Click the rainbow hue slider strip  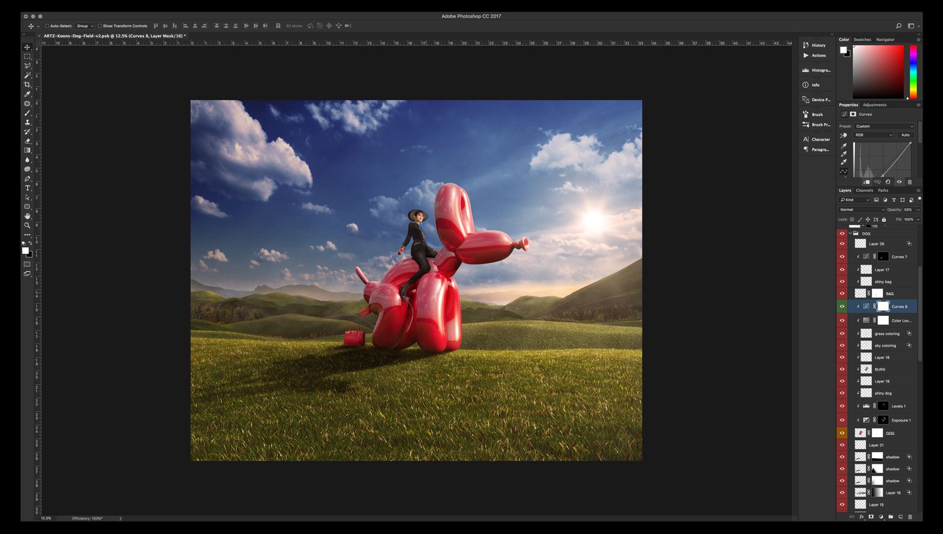(x=913, y=72)
